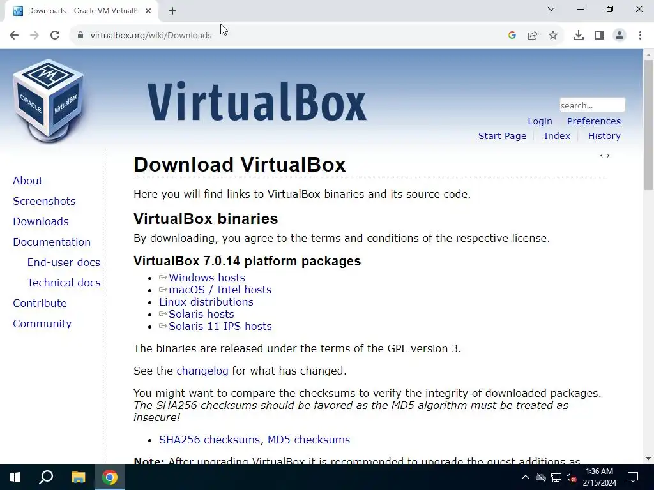The width and height of the screenshot is (654, 490).
Task: Go back with the browser back arrow
Action: click(14, 36)
